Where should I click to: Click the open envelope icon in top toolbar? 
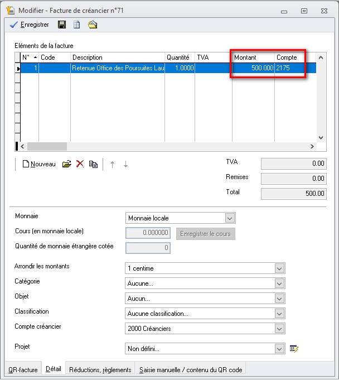click(x=93, y=25)
